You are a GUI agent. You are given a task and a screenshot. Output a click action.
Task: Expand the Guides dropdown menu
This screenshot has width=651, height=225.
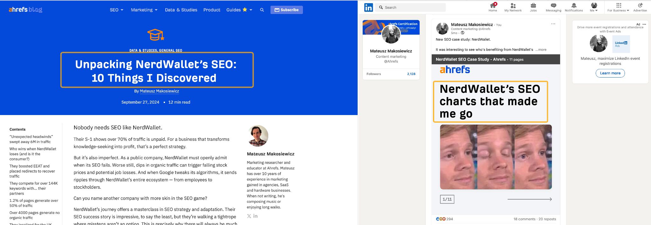[x=239, y=10]
